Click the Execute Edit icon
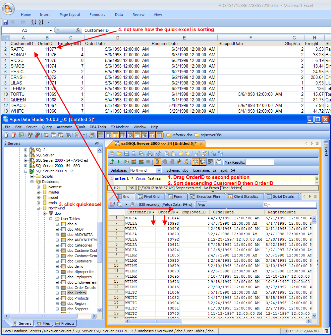This screenshot has width=331, height=335. pos(134,162)
